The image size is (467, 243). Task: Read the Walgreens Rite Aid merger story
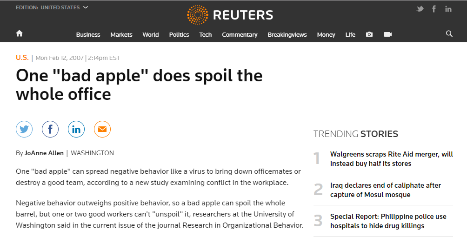pos(391,158)
